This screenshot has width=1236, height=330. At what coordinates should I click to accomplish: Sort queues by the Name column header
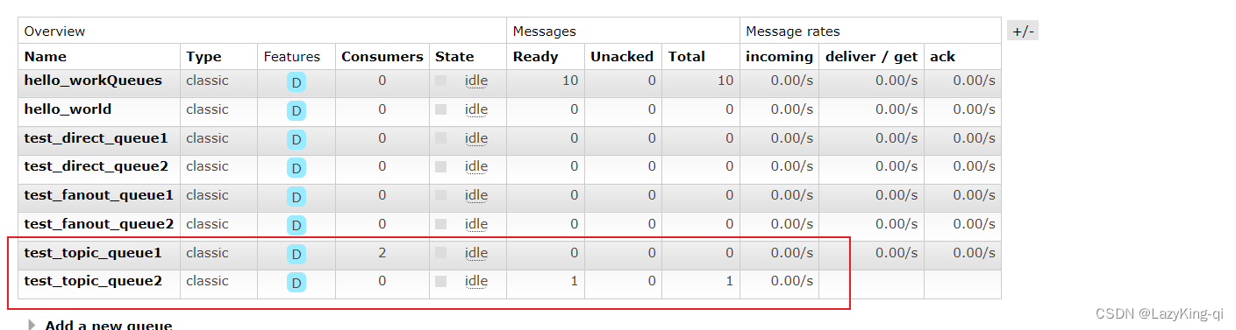(x=46, y=56)
